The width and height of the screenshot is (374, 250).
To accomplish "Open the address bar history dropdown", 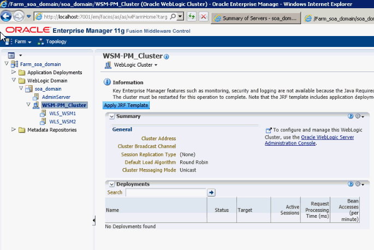I will [x=180, y=16].
